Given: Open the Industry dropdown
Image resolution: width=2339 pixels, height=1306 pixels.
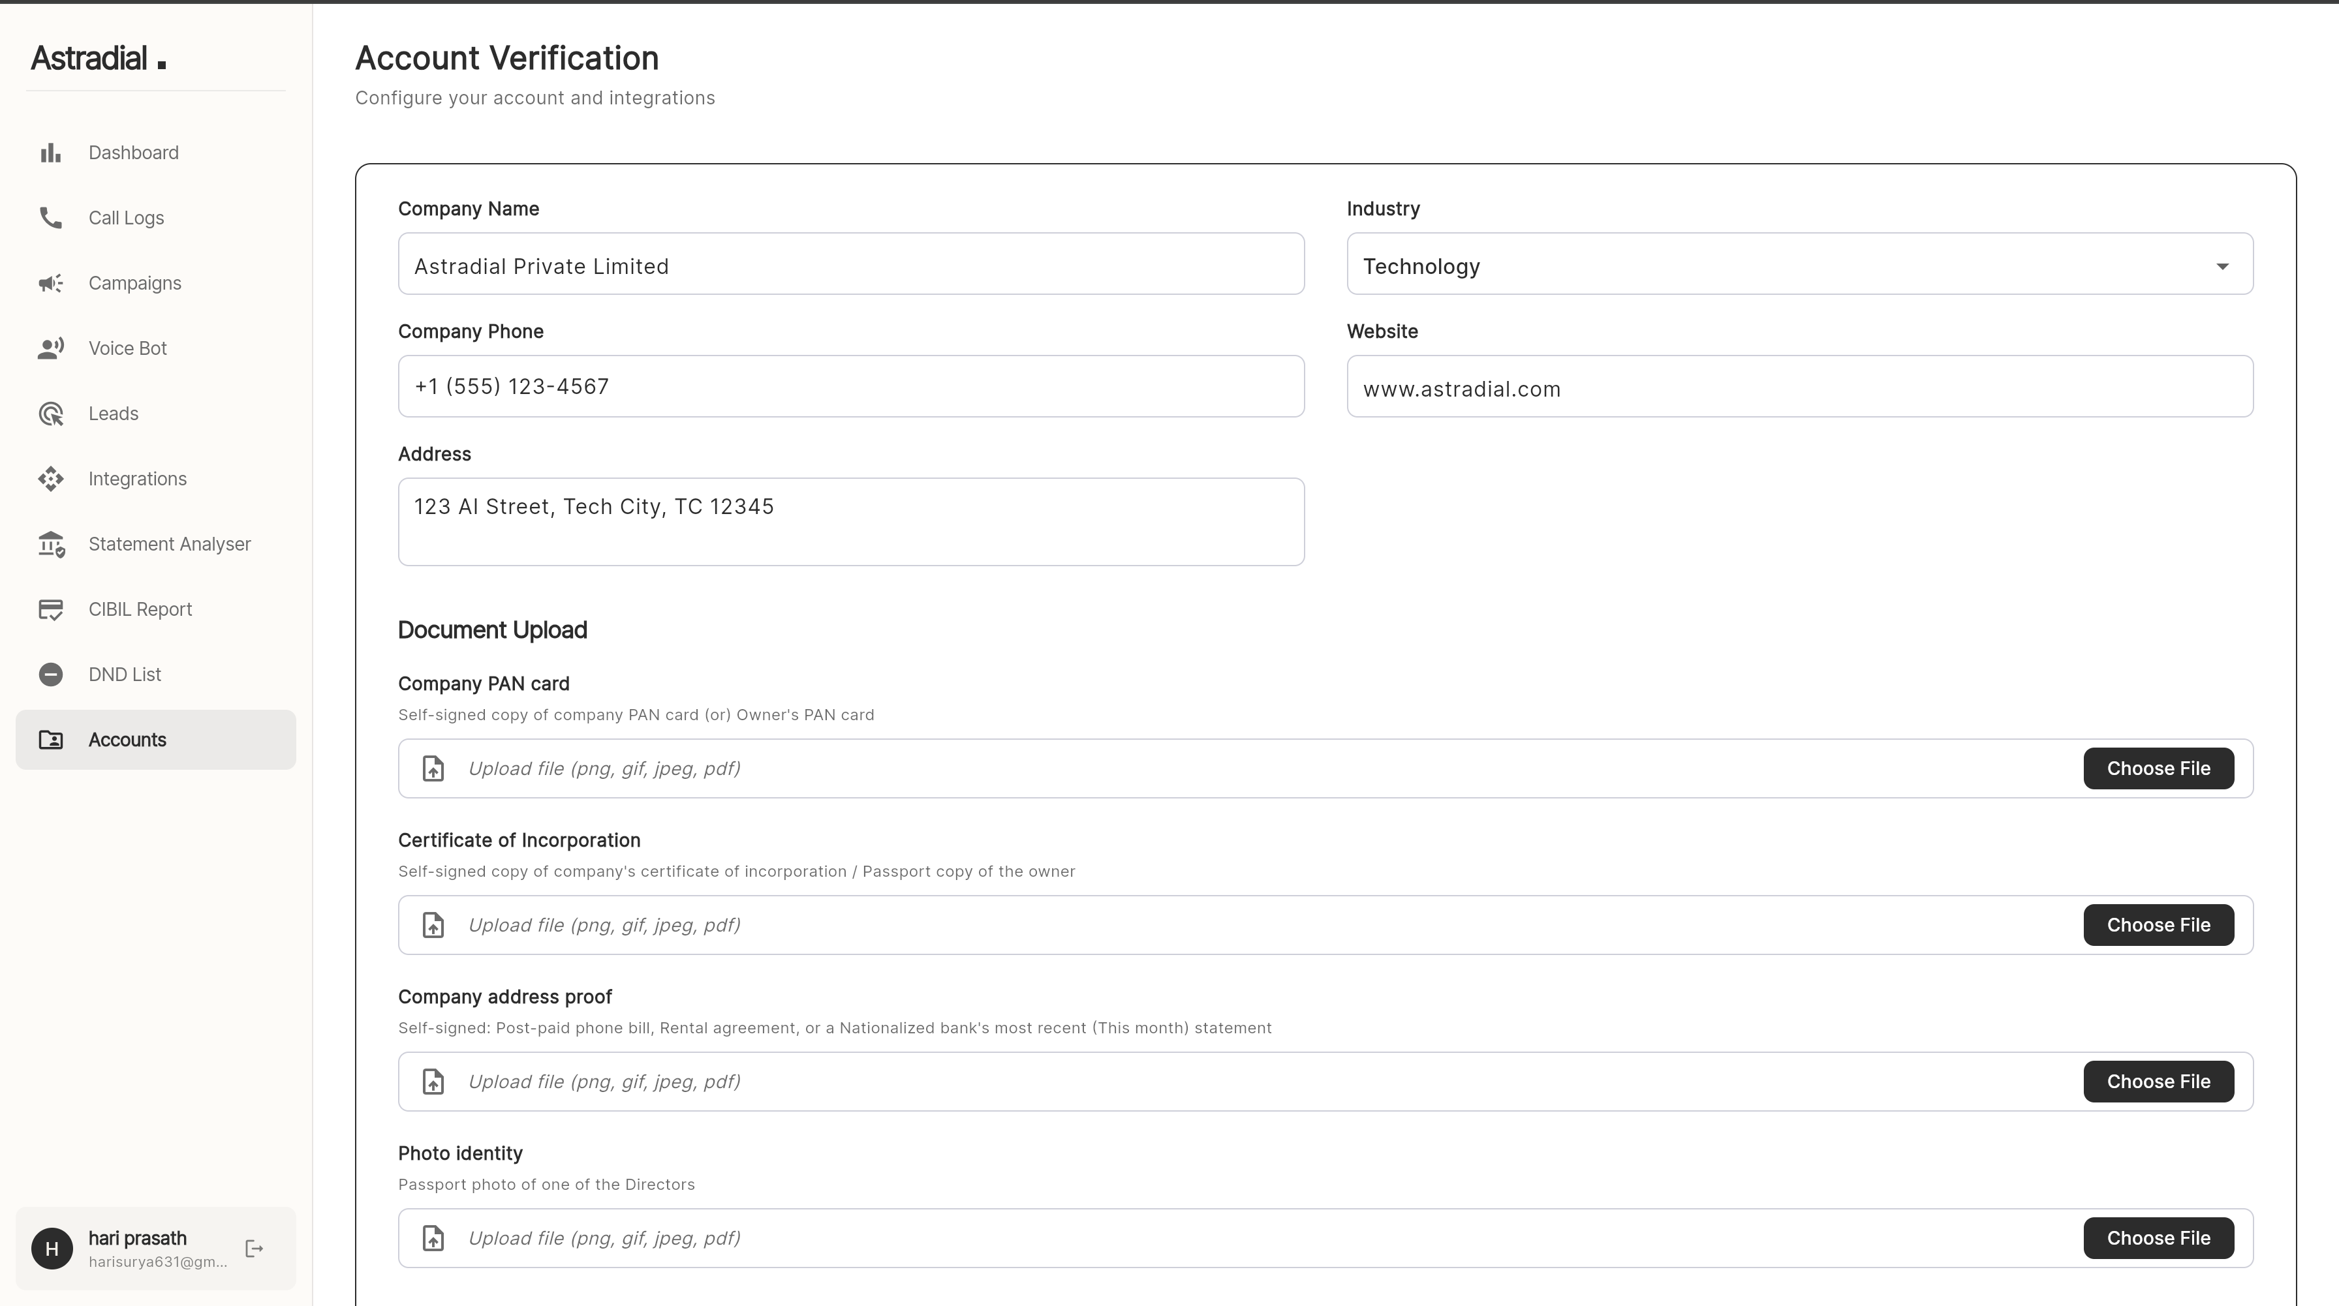Looking at the screenshot, I should pyautogui.click(x=1799, y=265).
